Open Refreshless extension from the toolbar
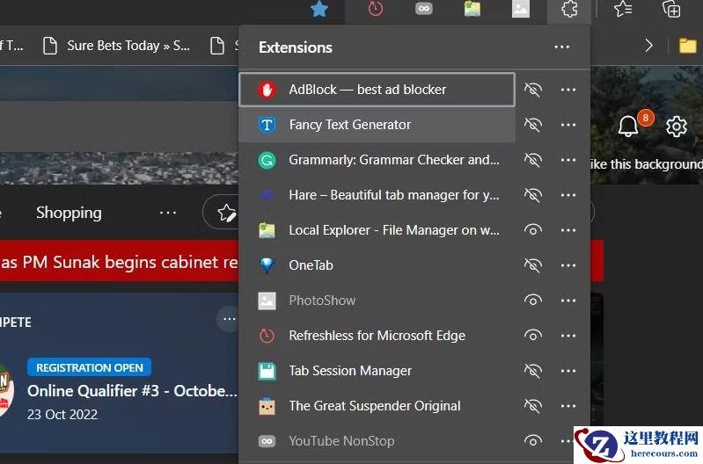Viewport: 703px width, 464px height. pos(376,9)
